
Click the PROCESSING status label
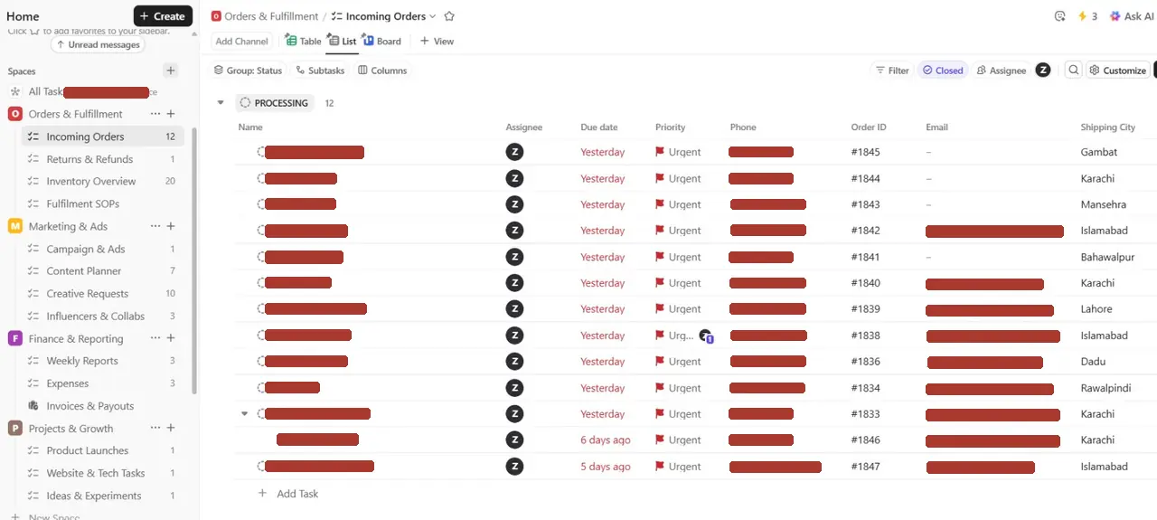(x=275, y=103)
